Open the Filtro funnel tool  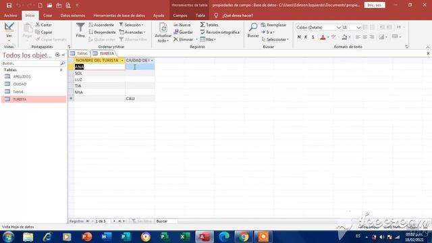[x=80, y=30]
